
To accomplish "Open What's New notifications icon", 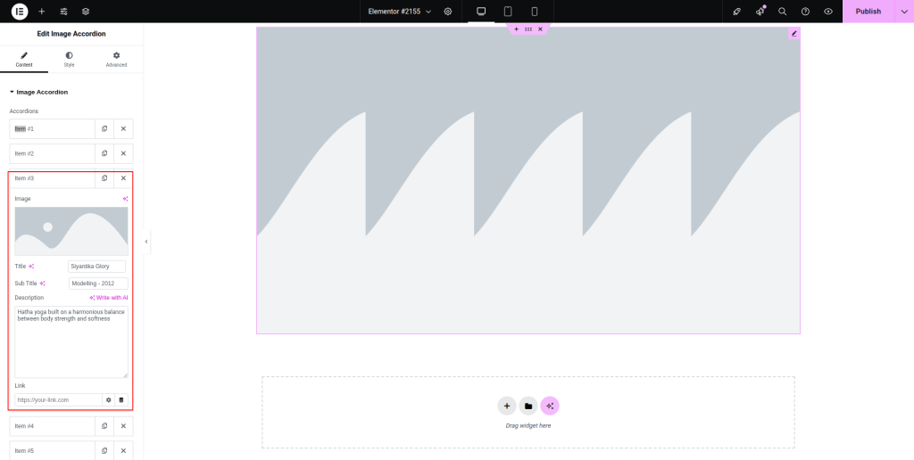I will tap(760, 11).
